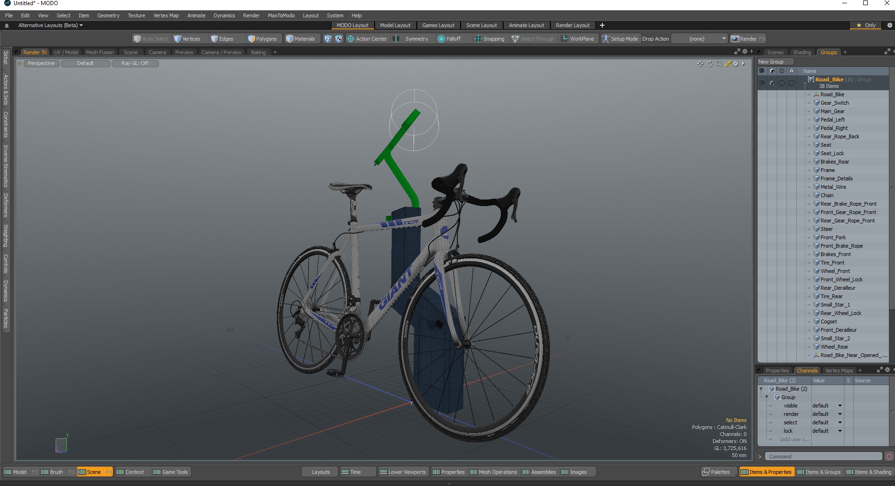Toggle visibility eye for Road_Bike group

[762, 83]
